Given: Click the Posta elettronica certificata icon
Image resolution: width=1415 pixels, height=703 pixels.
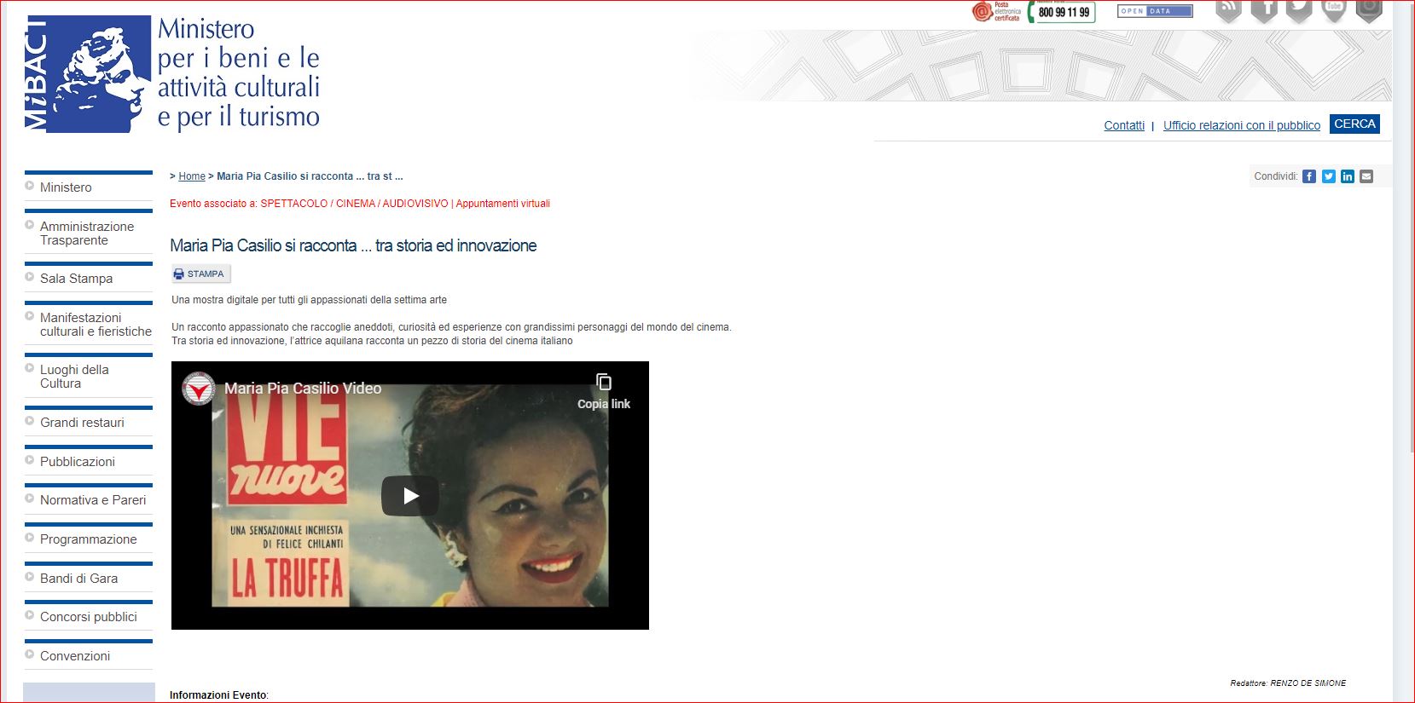Looking at the screenshot, I should tap(996, 12).
